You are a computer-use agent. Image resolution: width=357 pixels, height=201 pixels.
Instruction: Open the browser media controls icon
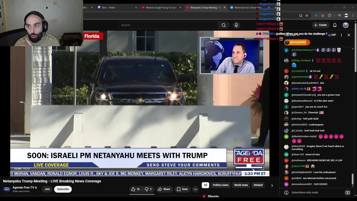coord(339,15)
